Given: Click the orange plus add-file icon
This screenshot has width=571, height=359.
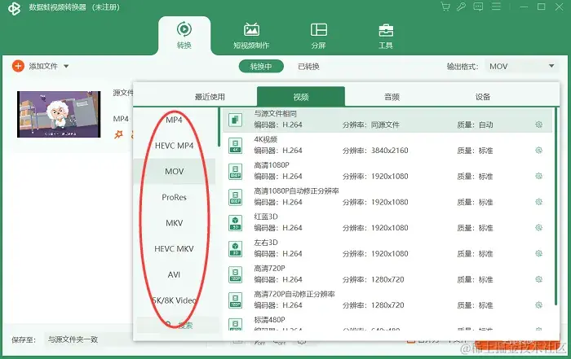Looking at the screenshot, I should coord(18,66).
